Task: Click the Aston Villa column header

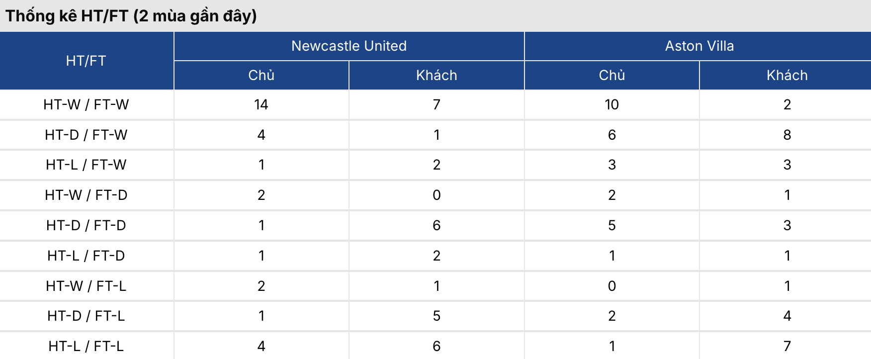Action: coord(699,46)
